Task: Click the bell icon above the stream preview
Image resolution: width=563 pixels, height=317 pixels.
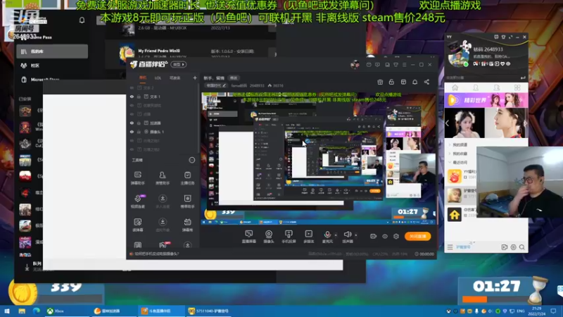Action: tap(415, 82)
